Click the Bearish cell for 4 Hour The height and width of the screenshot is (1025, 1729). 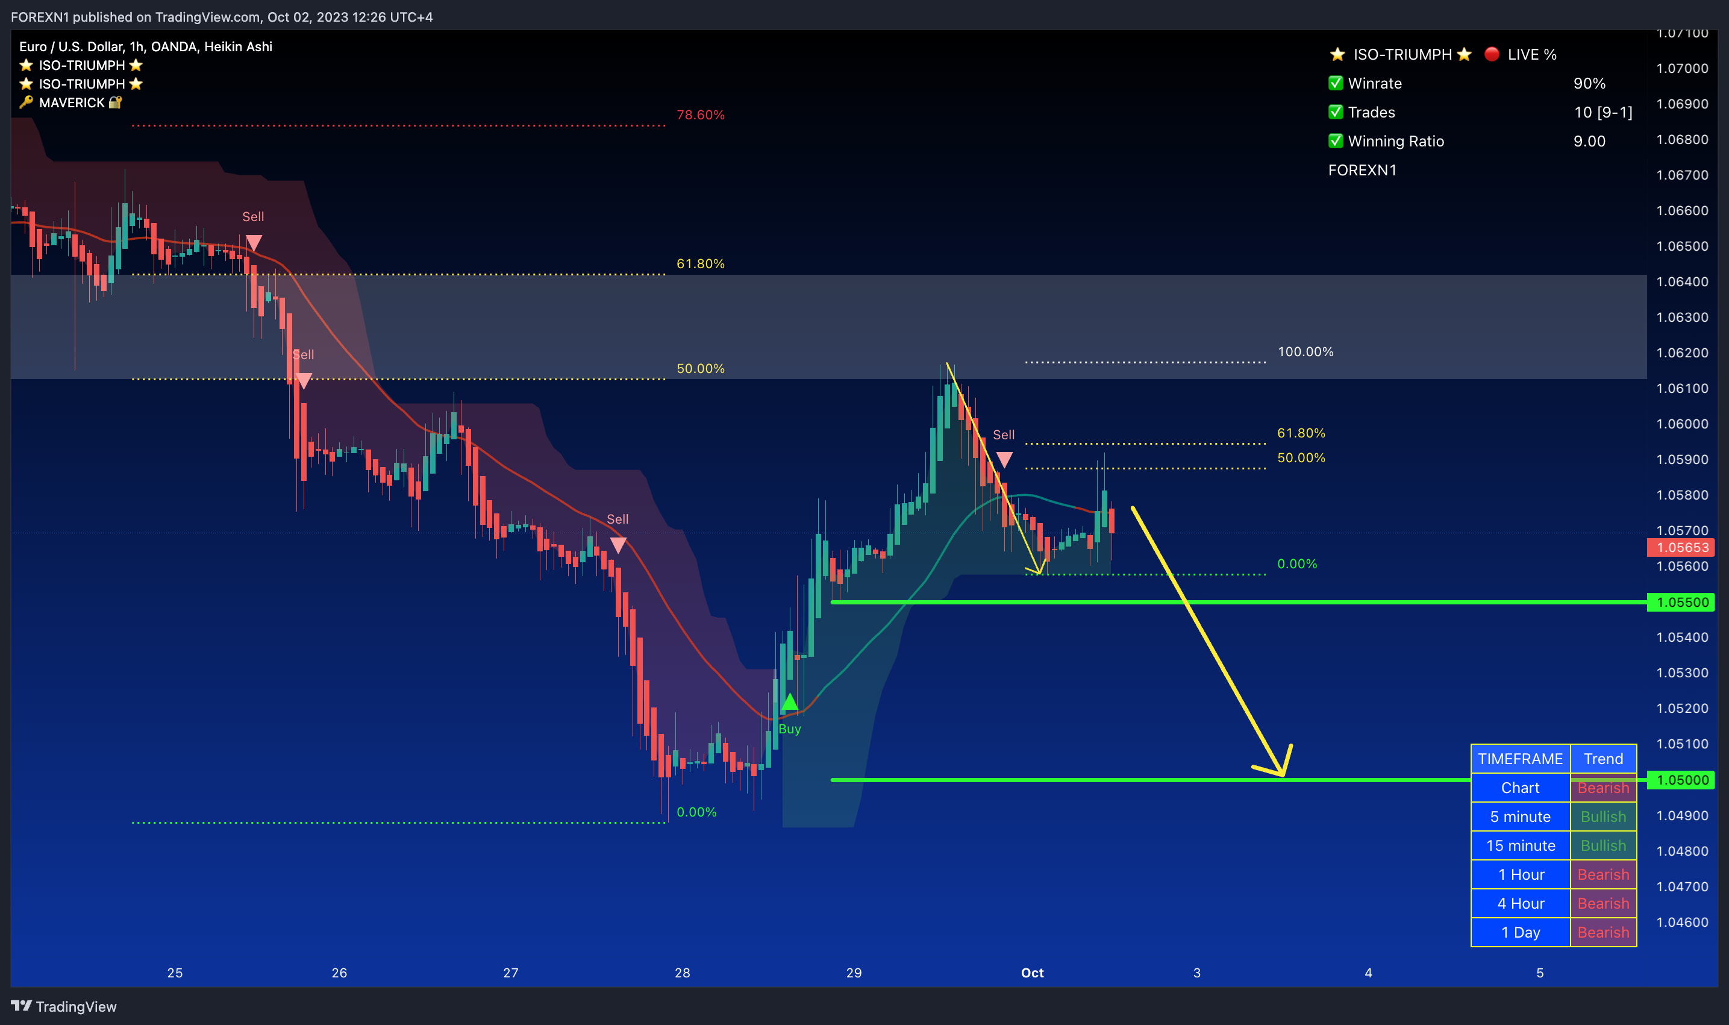point(1602,903)
